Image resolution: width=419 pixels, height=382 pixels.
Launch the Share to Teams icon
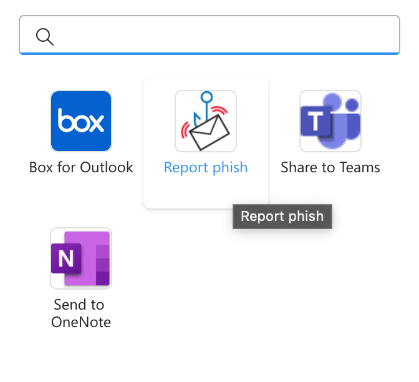(x=330, y=121)
